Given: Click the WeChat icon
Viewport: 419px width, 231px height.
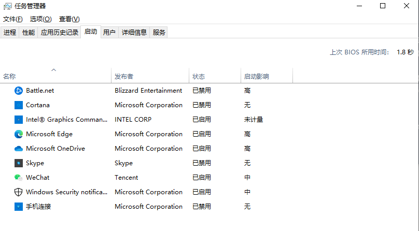Looking at the screenshot, I should [x=19, y=177].
